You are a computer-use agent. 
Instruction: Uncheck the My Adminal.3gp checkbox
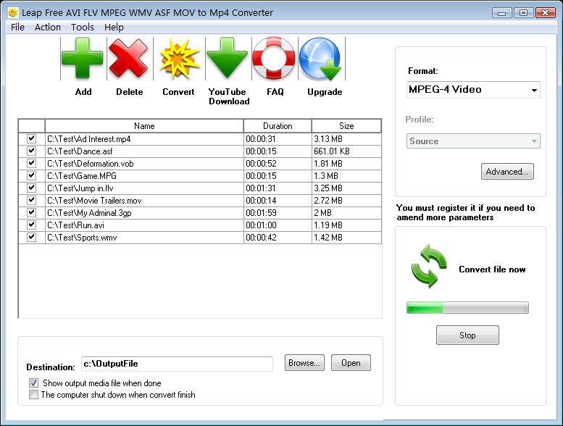[32, 212]
